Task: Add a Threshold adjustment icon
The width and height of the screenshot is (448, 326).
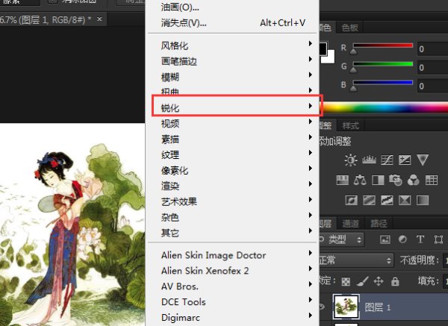Action: pyautogui.click(x=387, y=201)
